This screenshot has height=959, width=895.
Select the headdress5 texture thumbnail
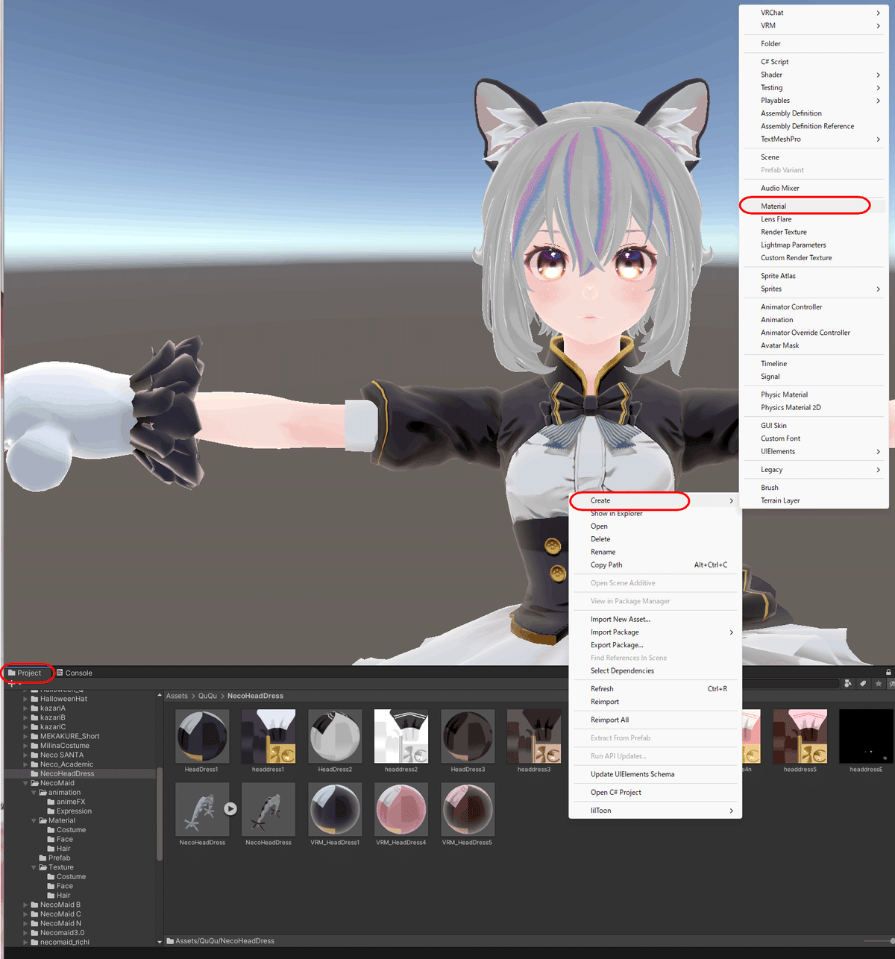[x=800, y=736]
